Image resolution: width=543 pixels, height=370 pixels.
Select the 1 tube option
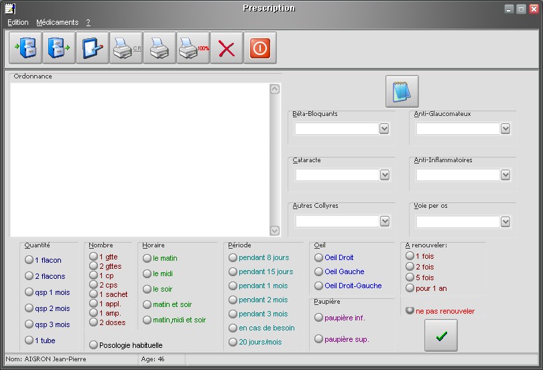point(40,341)
